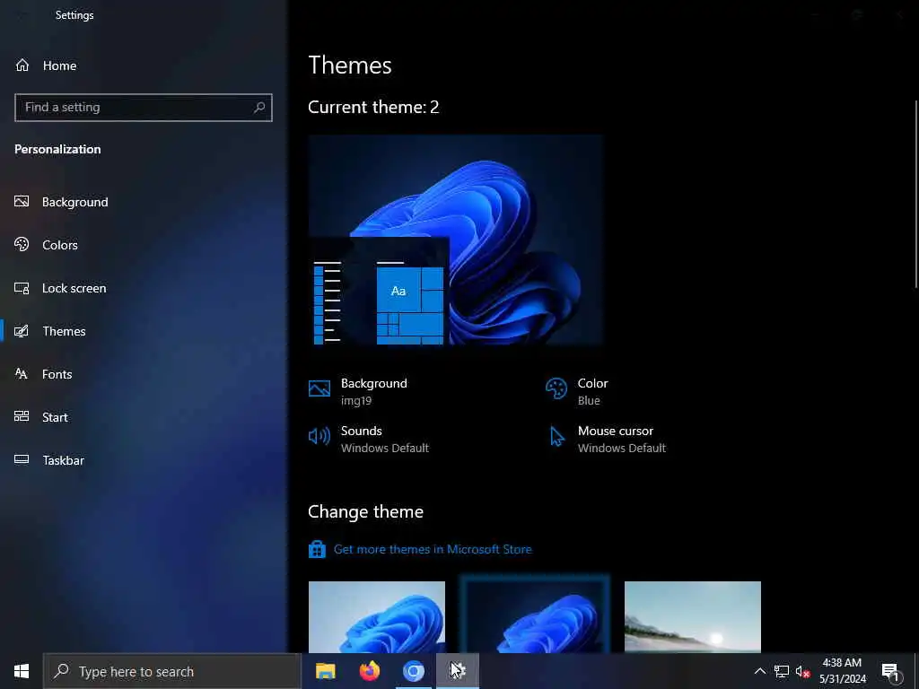Click the Settings gear taskbar icon
This screenshot has height=689, width=919.
click(458, 671)
